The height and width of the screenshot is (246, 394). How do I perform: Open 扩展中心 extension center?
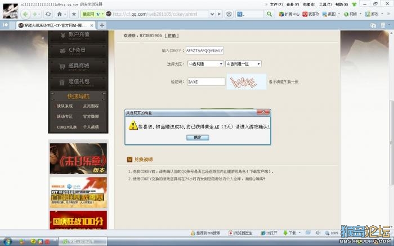pyautogui.click(x=289, y=14)
